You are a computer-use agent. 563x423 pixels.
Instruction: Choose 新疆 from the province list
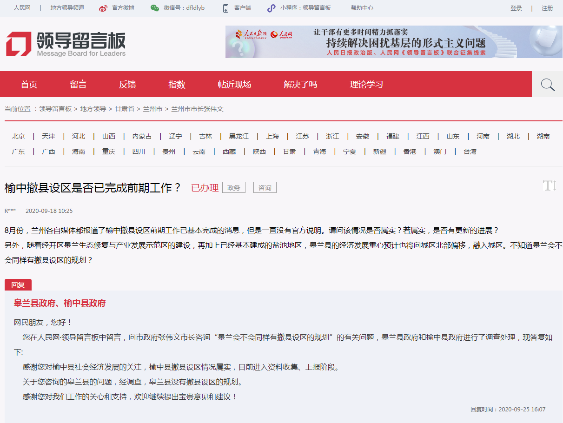[379, 152]
